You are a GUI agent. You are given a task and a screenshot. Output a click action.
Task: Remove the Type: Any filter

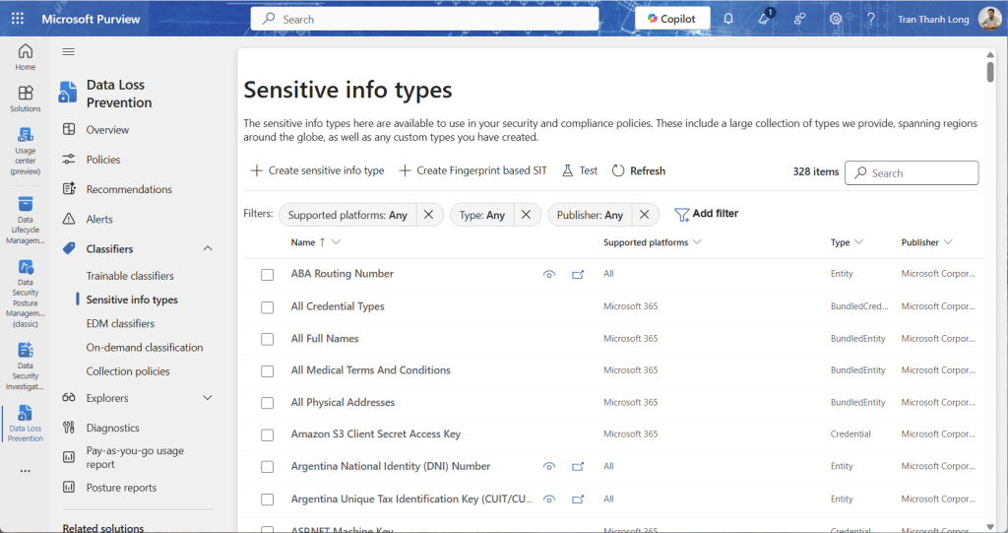[x=526, y=215]
